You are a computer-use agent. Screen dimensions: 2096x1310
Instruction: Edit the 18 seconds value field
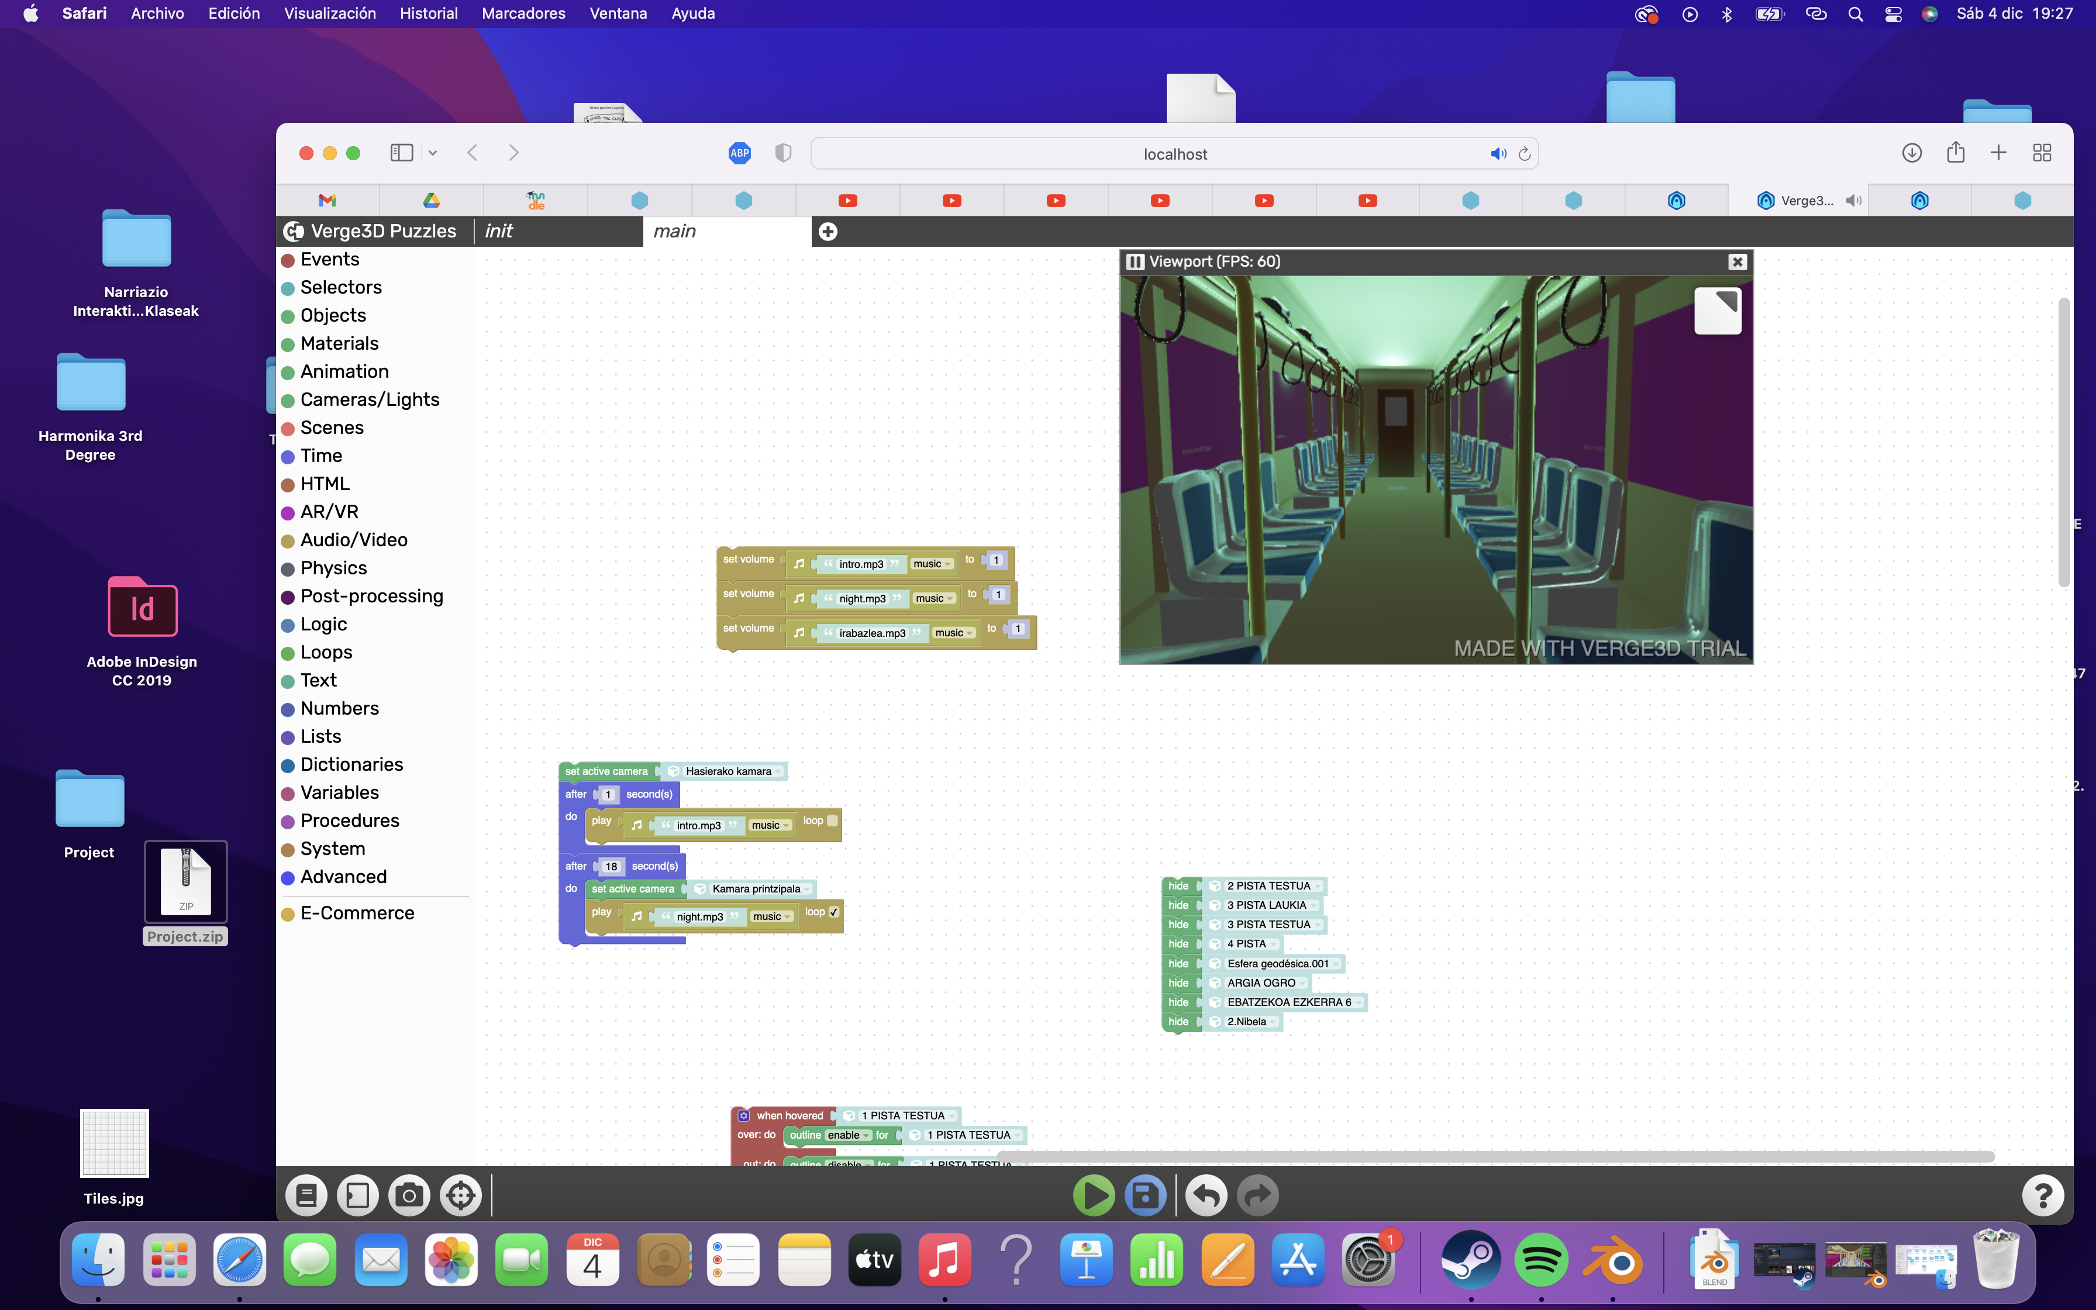click(612, 866)
